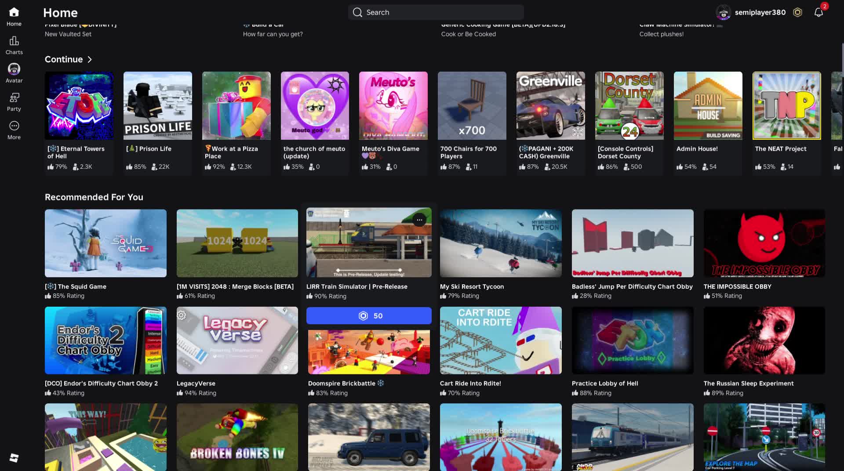Click the page vertical scrollbar
This screenshot has width=844, height=471.
coord(842,59)
